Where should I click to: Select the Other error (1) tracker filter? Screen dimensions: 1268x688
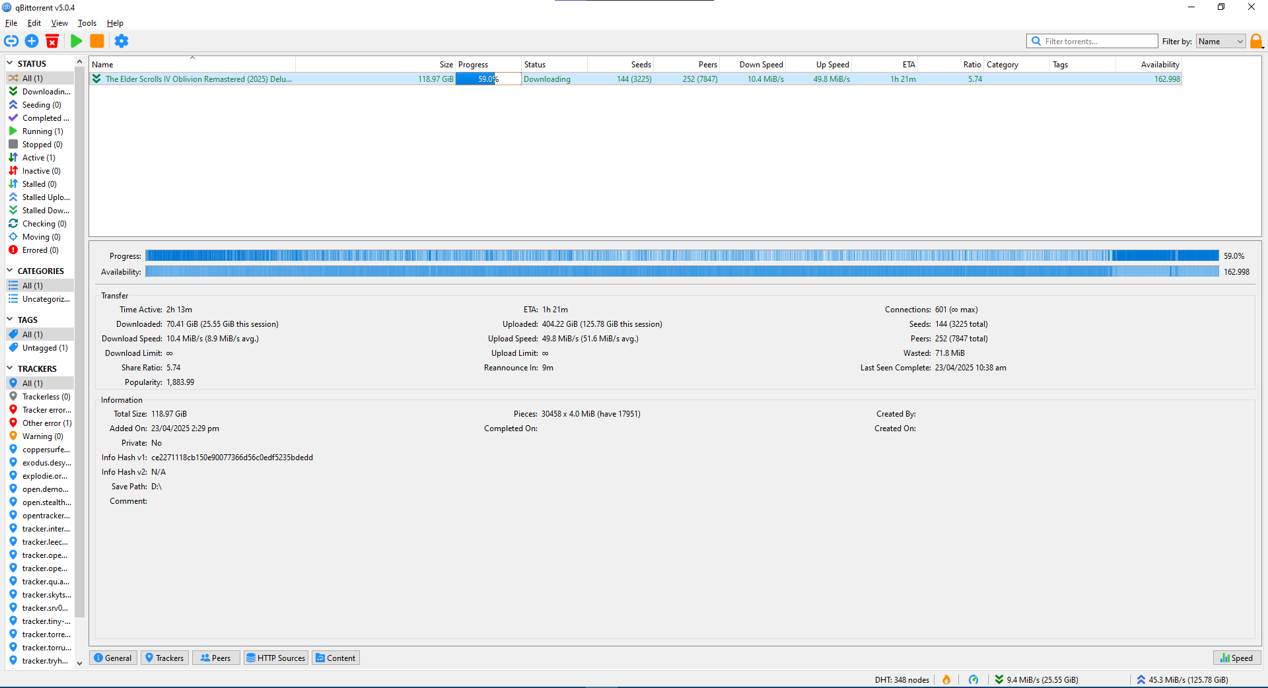(x=40, y=423)
